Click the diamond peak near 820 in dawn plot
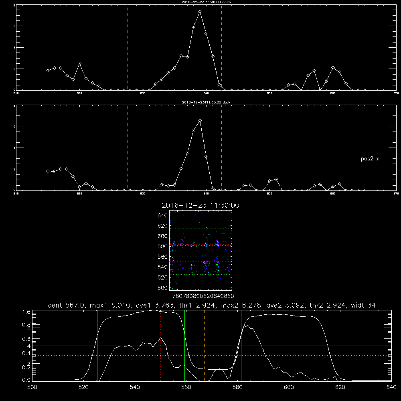401x401 pixels. (x=79, y=63)
